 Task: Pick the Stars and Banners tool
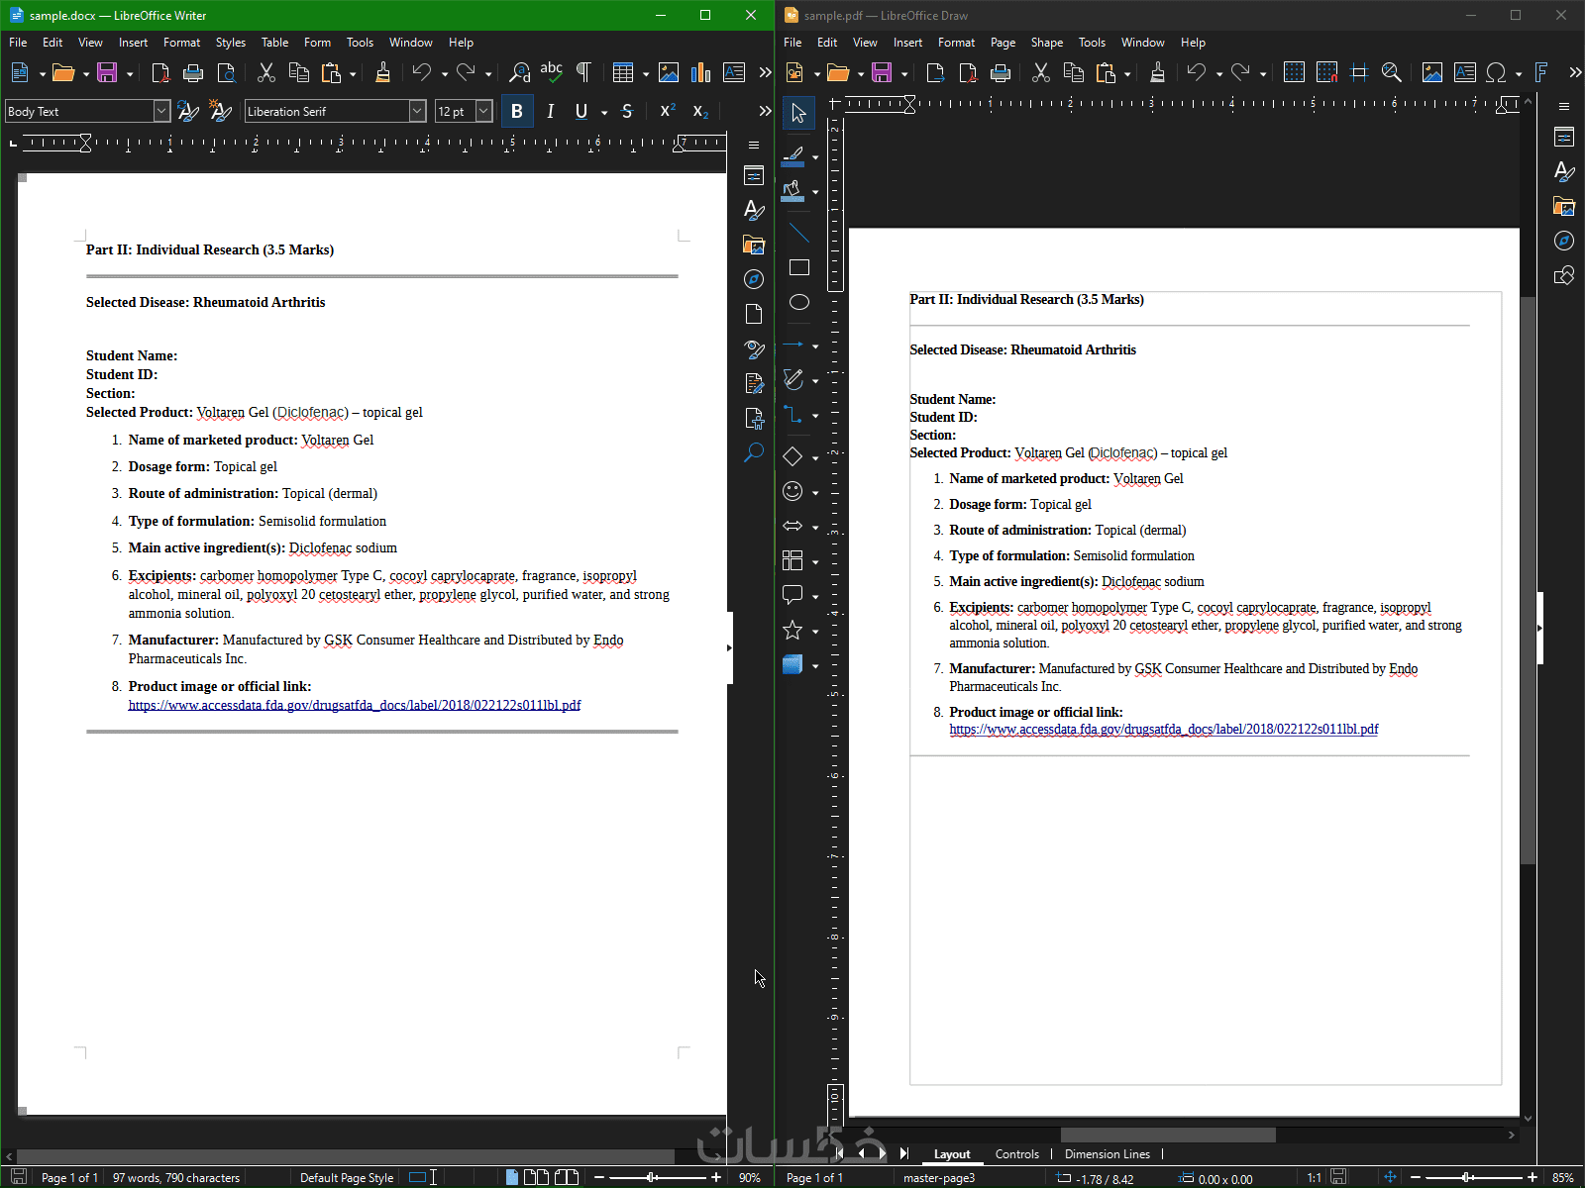pos(792,630)
